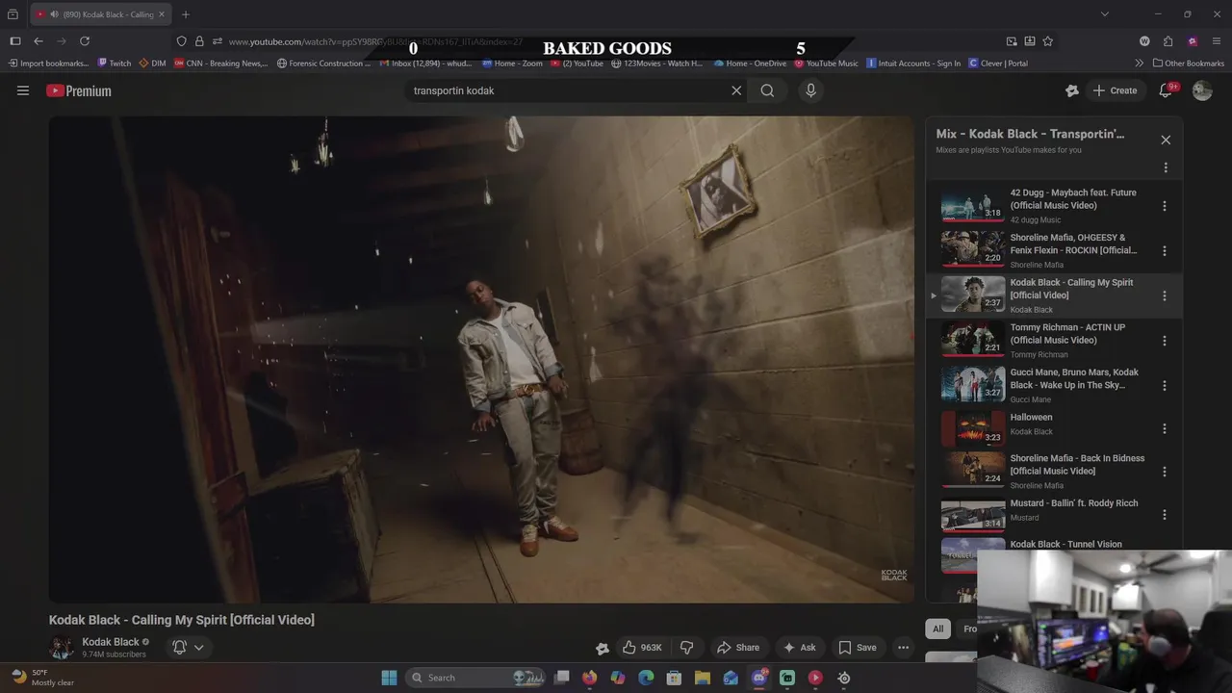Open the Kodak Black channel name link
This screenshot has height=693, width=1232.
(111, 642)
